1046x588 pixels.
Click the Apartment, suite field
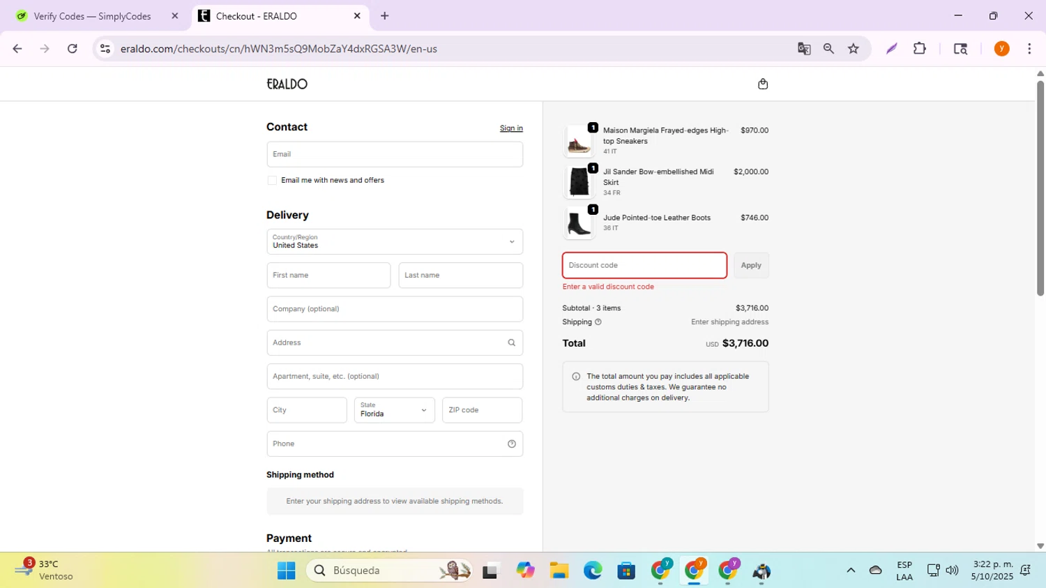coord(395,377)
